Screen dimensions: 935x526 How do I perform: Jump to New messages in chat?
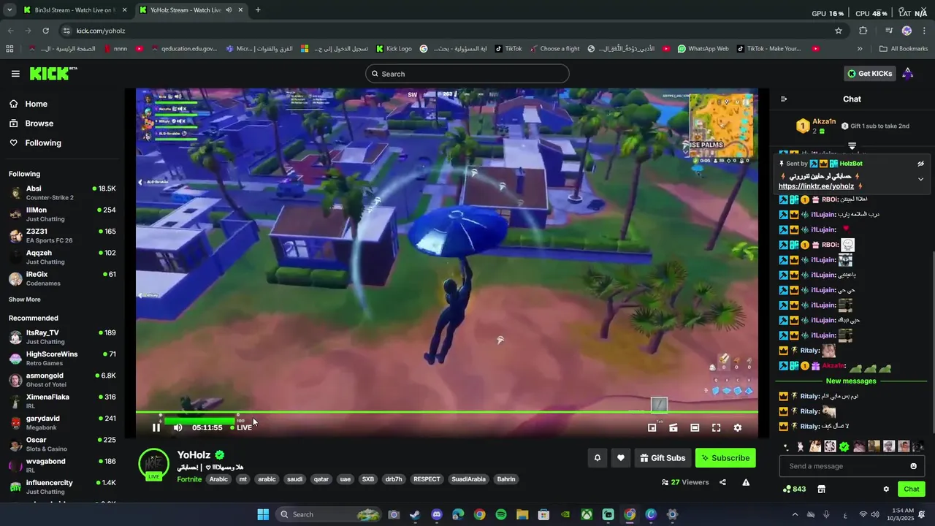[851, 381]
